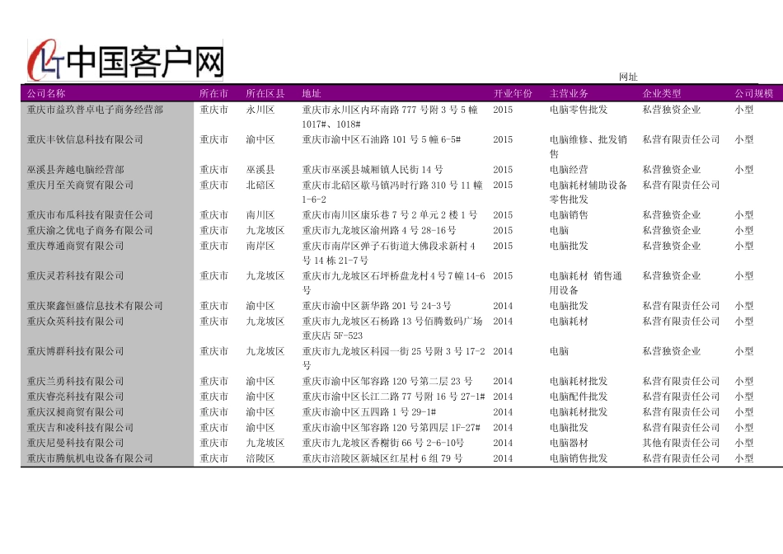
Task: Click company name 重庆众英科技有限公司
Action: [75, 322]
